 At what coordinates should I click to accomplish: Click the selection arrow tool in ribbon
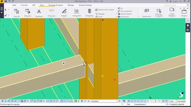(6, 10)
